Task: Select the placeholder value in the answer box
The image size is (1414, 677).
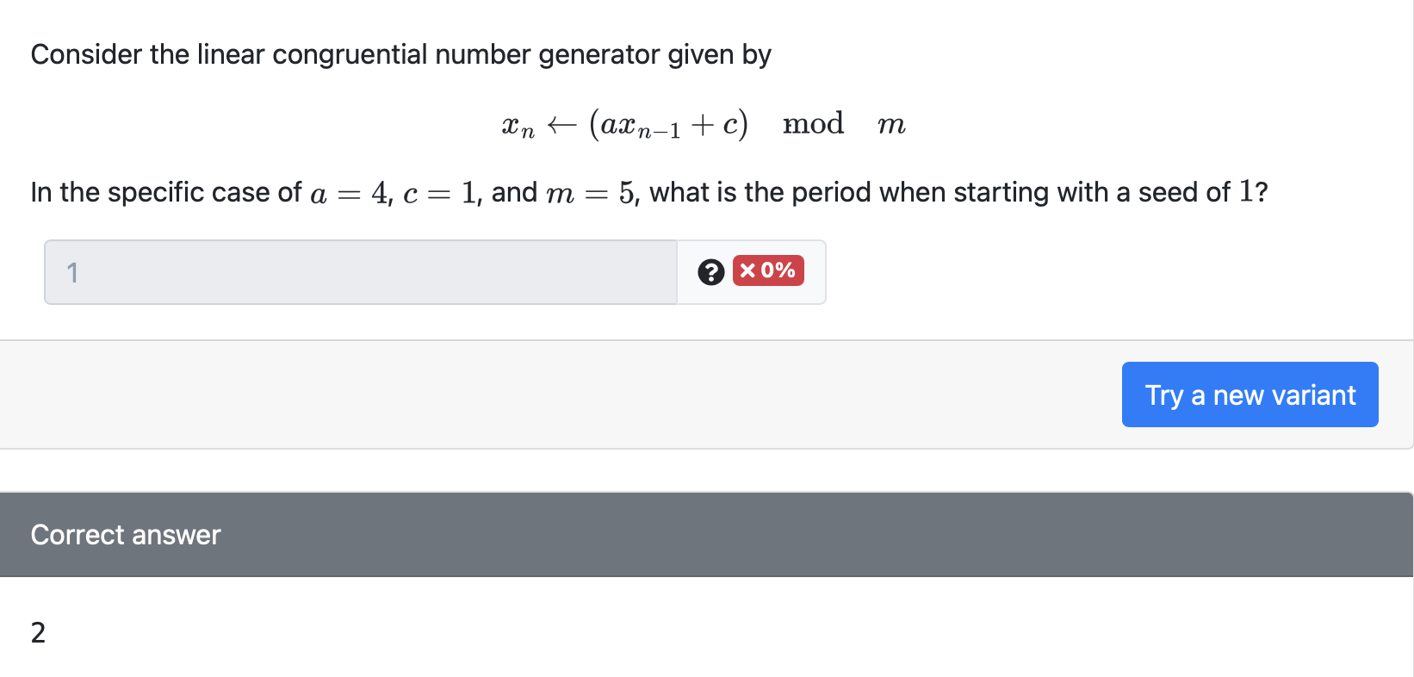Action: click(x=72, y=271)
